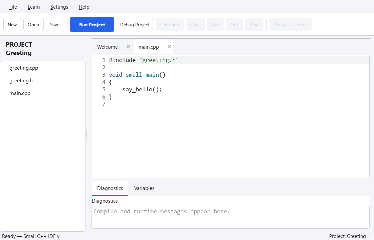374x240 pixels.
Task: Click the PROJECT Greeting heading
Action: pos(19,49)
